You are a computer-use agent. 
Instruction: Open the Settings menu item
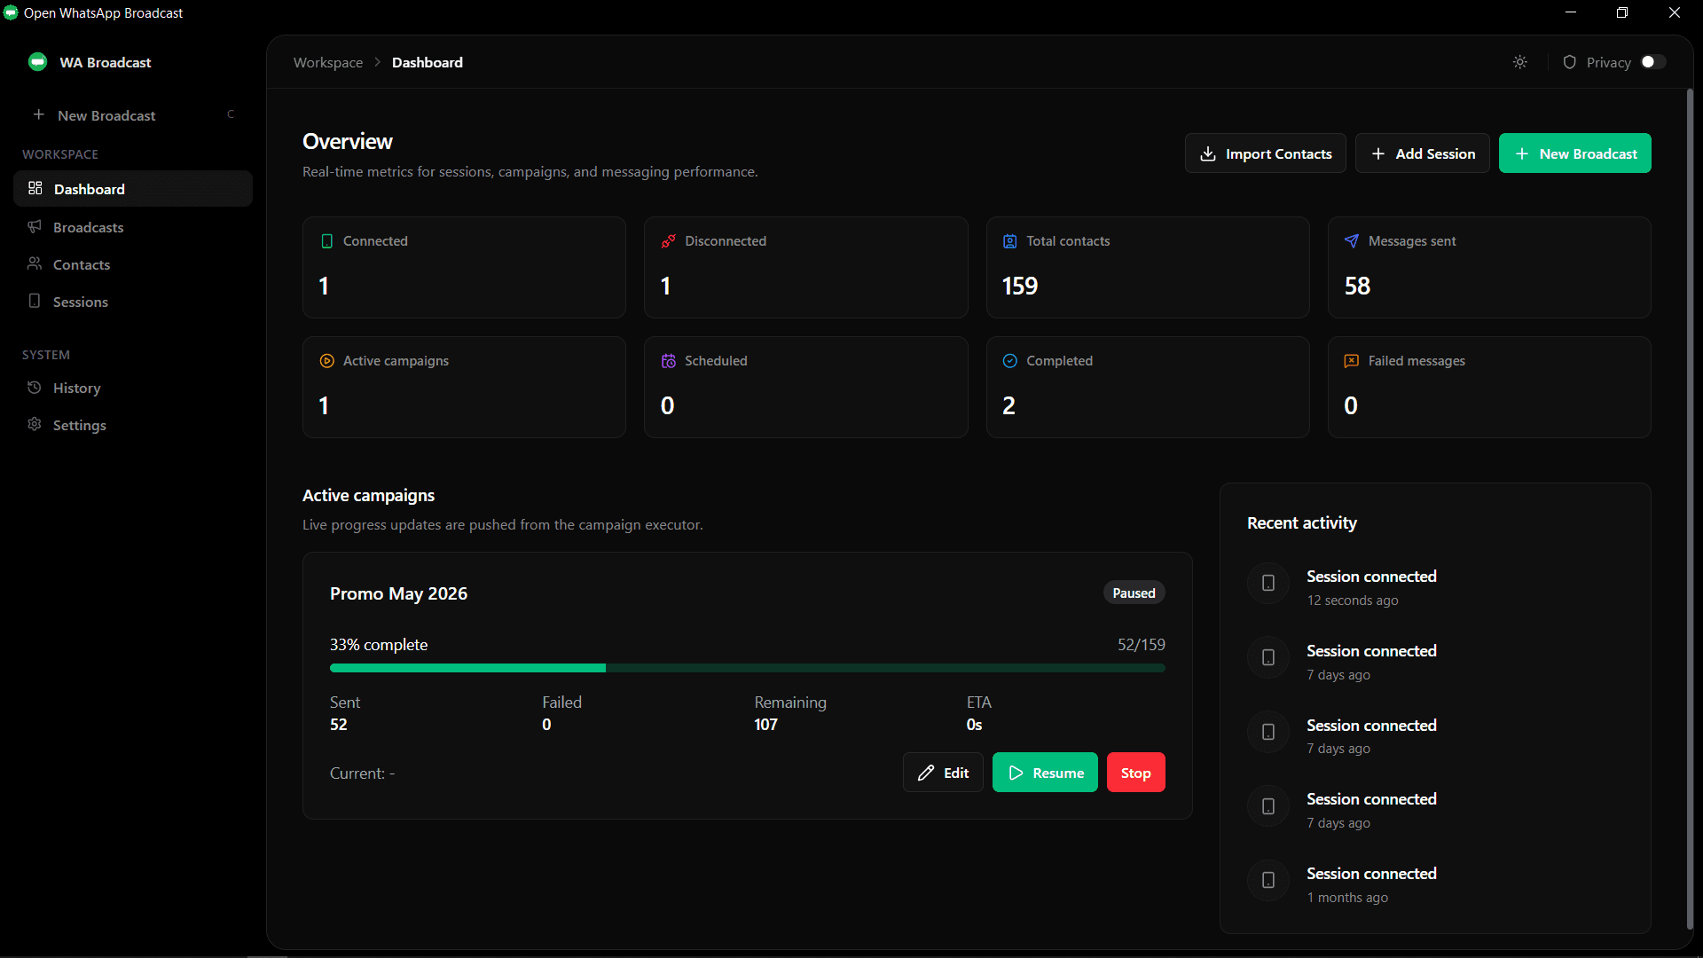coord(133,425)
